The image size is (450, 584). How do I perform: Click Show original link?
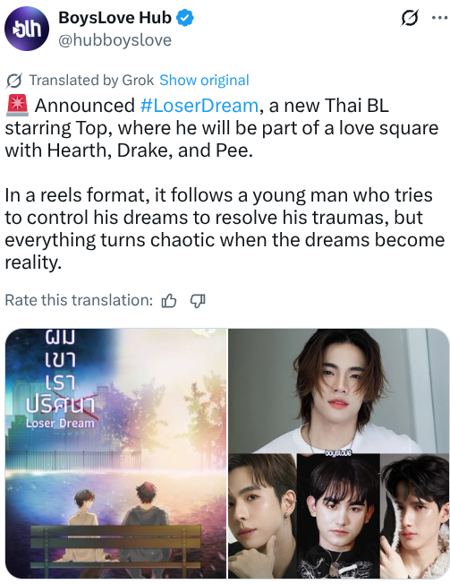[x=204, y=80]
